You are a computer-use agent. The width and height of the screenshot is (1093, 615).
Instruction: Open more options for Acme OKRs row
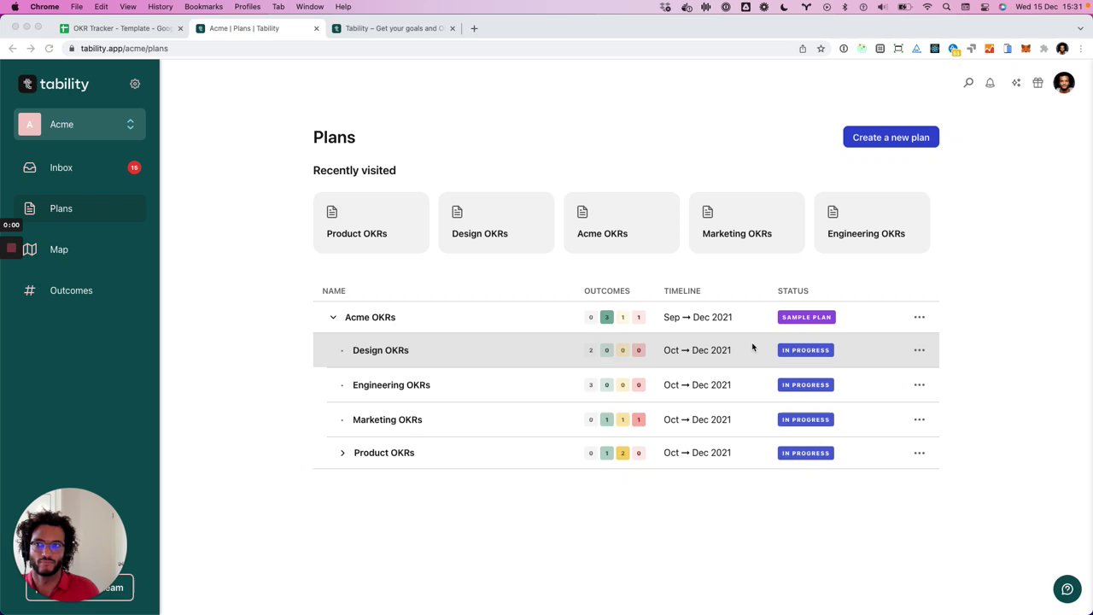(x=919, y=318)
